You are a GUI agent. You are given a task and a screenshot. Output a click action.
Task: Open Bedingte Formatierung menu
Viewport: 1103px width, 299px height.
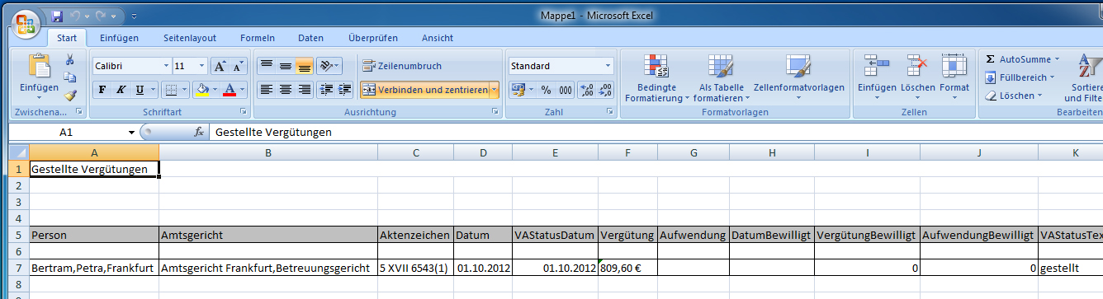coord(656,77)
